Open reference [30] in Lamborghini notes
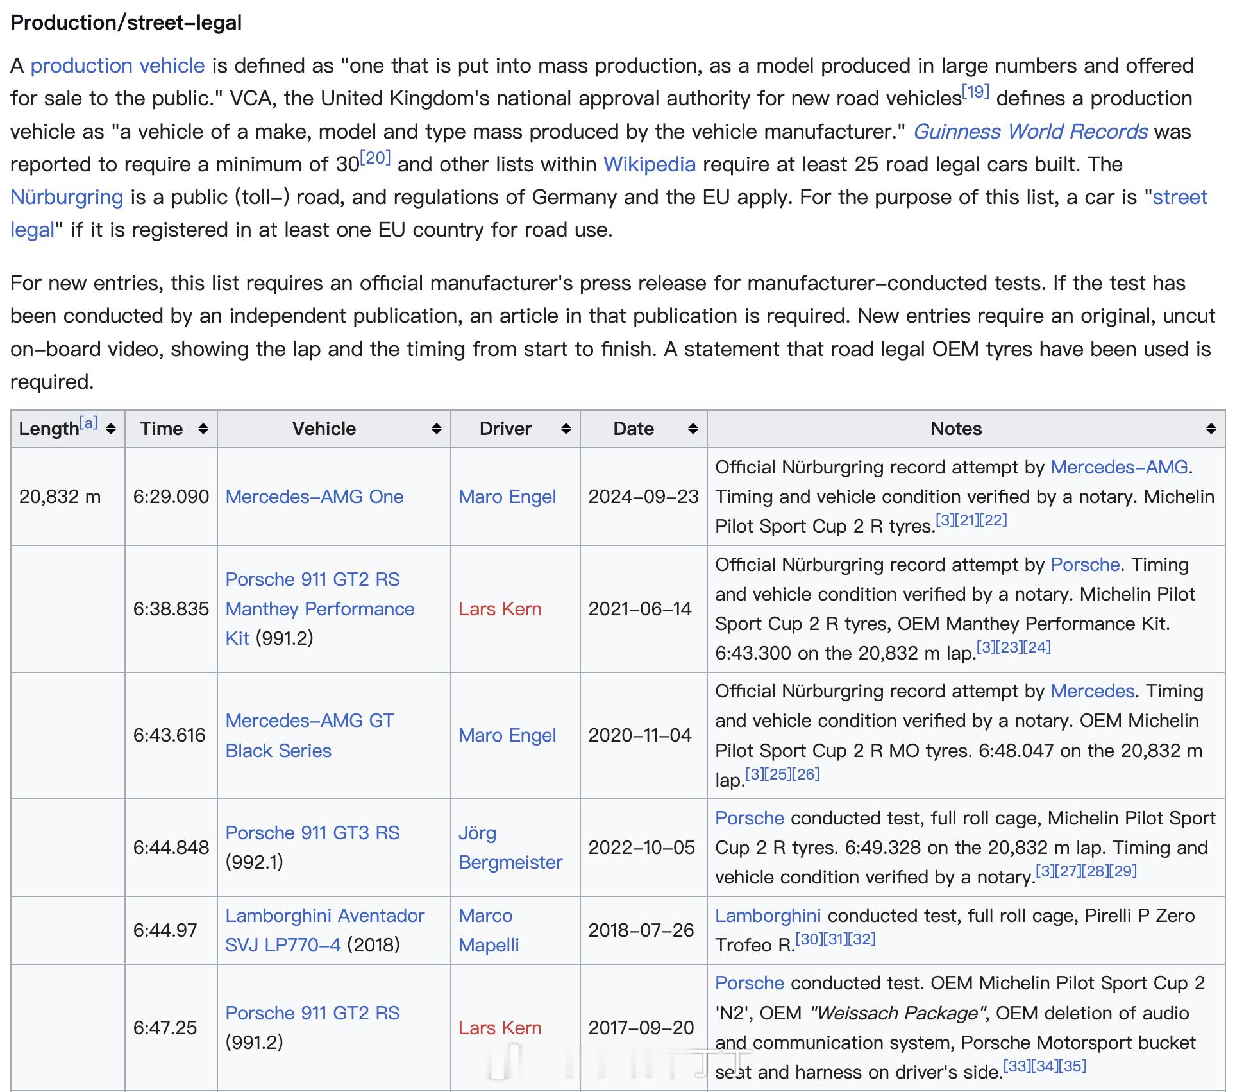Image resolution: width=1235 pixels, height=1092 pixels. 809,939
